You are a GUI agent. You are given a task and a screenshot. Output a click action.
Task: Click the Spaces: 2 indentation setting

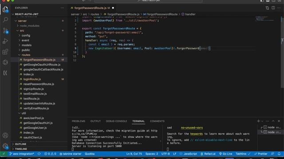click(152, 154)
